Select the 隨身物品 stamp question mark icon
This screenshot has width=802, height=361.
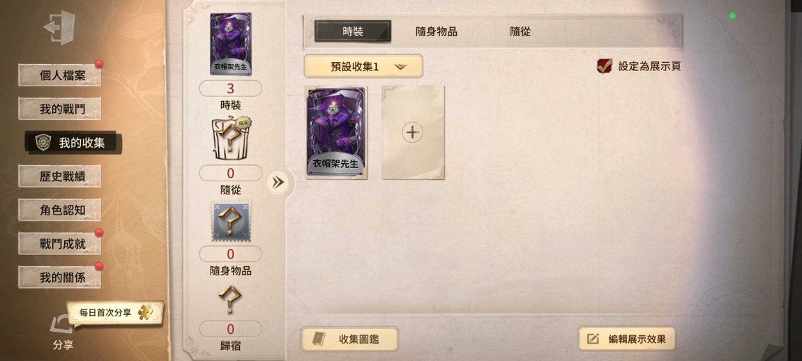(231, 222)
